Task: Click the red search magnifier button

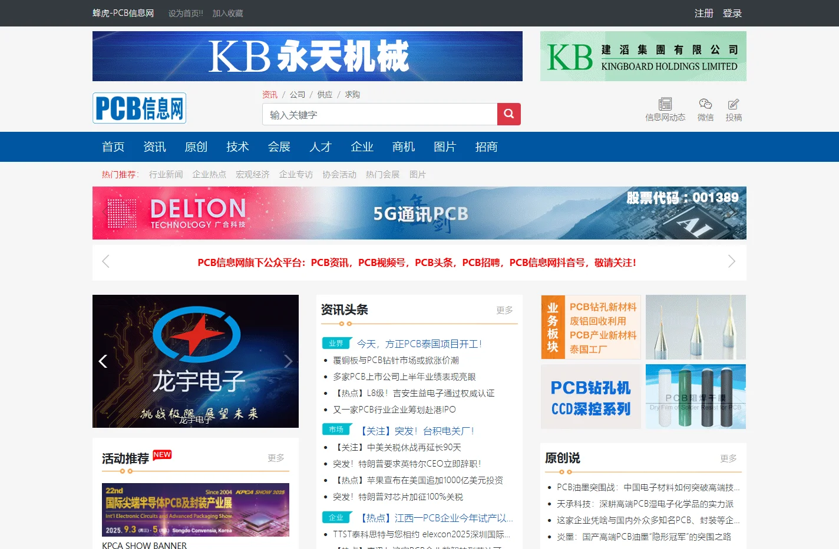Action: pyautogui.click(x=509, y=114)
